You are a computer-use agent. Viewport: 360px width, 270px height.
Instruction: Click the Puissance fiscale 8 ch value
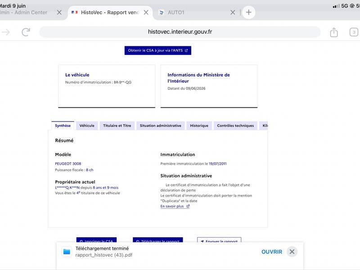click(90, 170)
